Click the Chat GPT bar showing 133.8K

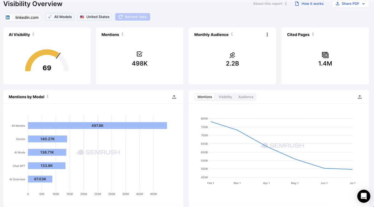[x=46, y=166]
